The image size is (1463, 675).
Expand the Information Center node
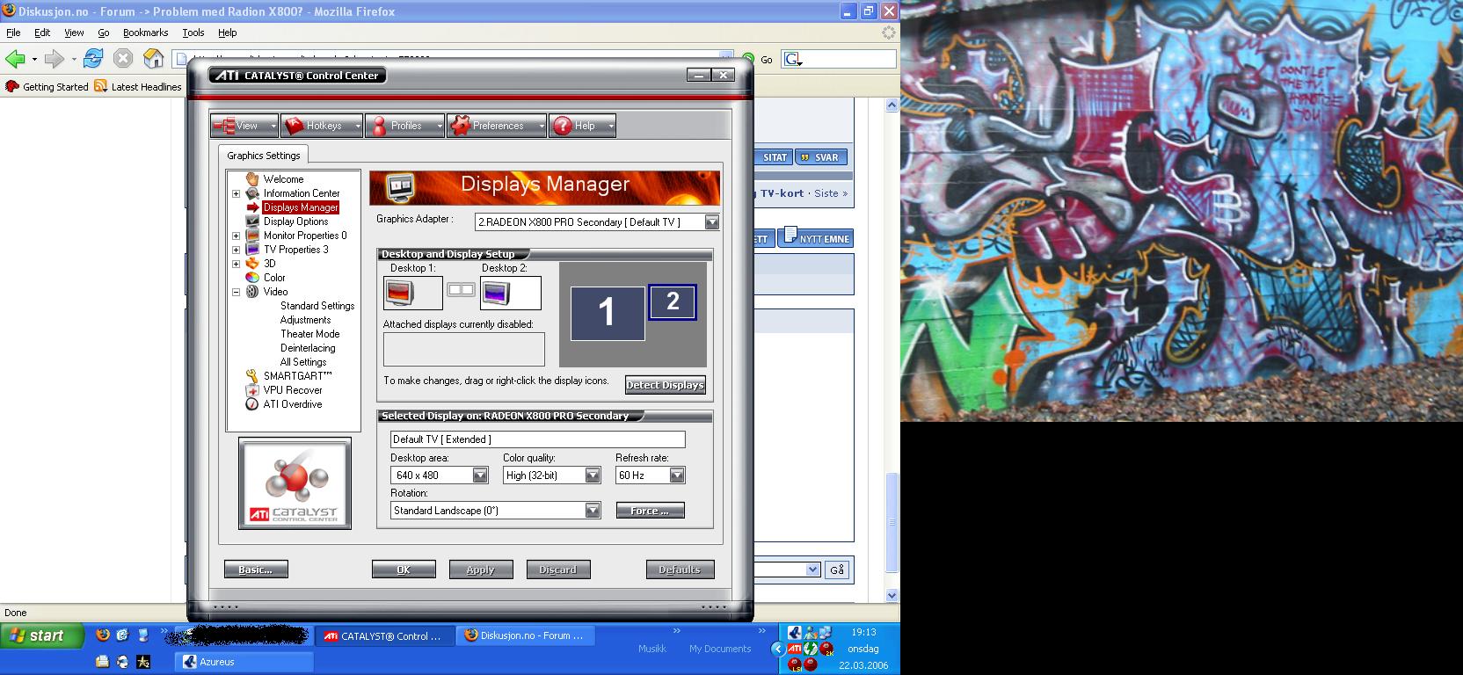(x=236, y=193)
